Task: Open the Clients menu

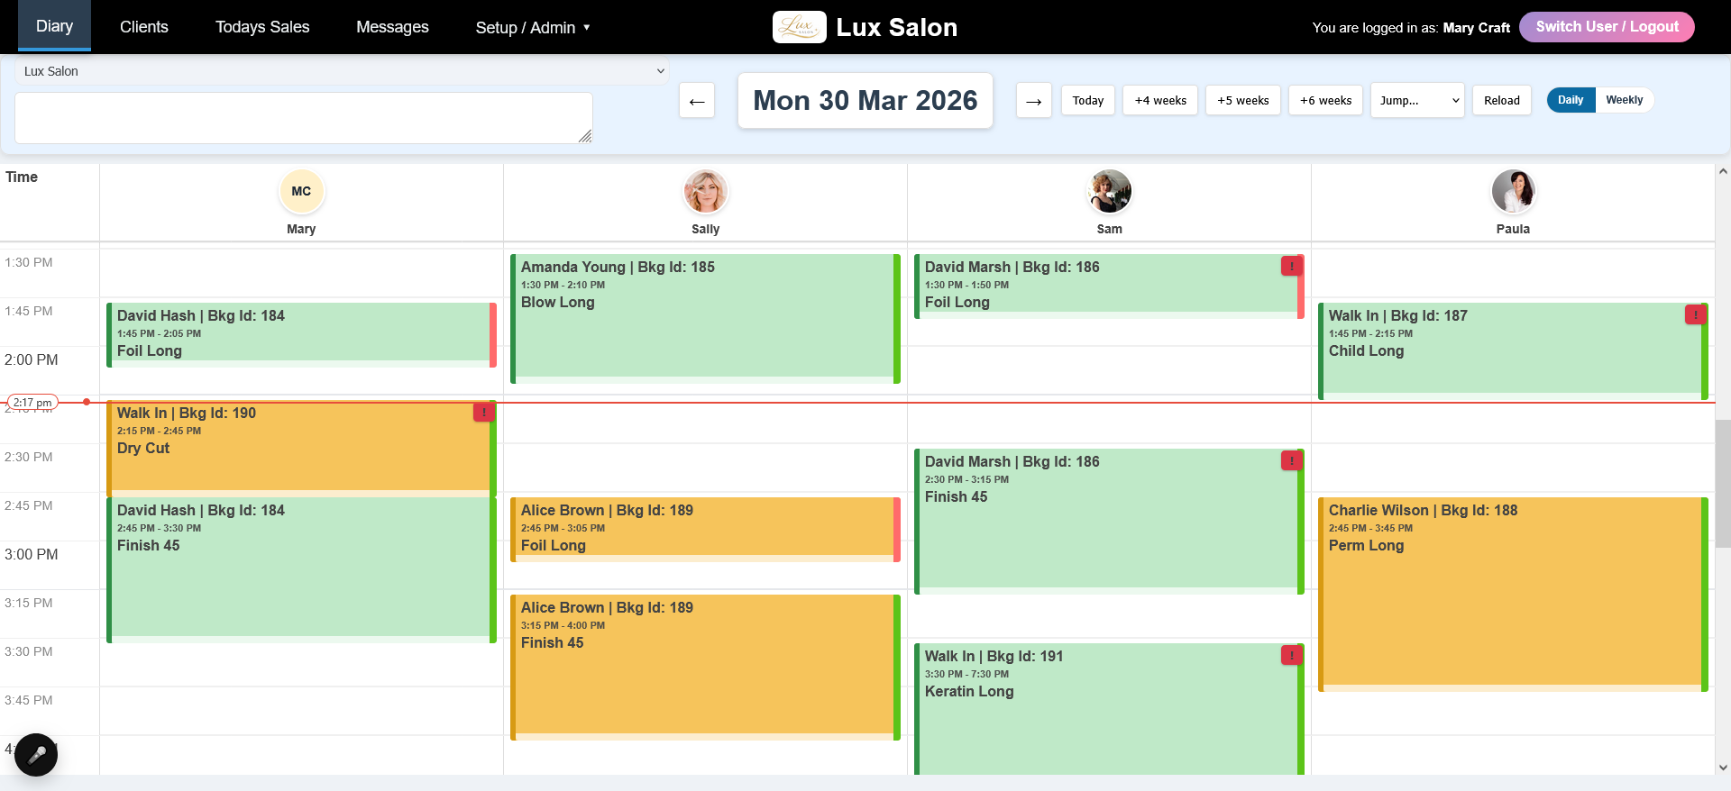Action: [x=144, y=27]
